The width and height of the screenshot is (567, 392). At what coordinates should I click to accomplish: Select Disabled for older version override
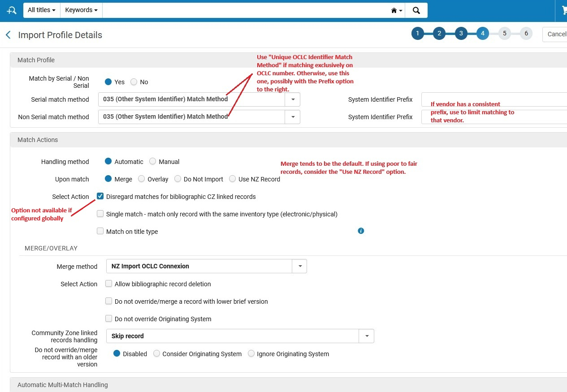click(x=117, y=353)
